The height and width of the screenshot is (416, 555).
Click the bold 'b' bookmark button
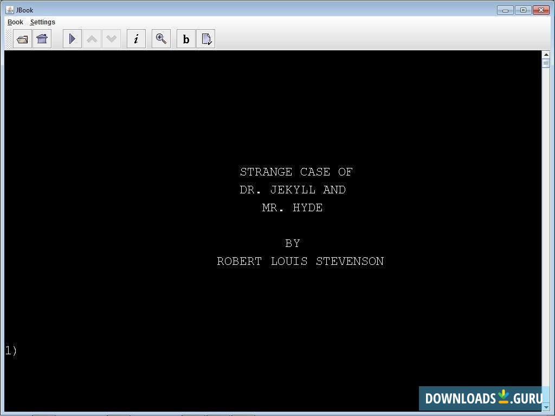coord(186,39)
